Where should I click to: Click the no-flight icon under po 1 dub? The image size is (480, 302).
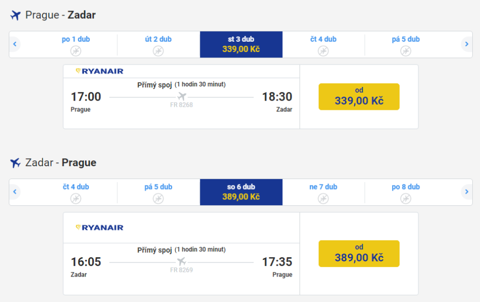(76, 51)
